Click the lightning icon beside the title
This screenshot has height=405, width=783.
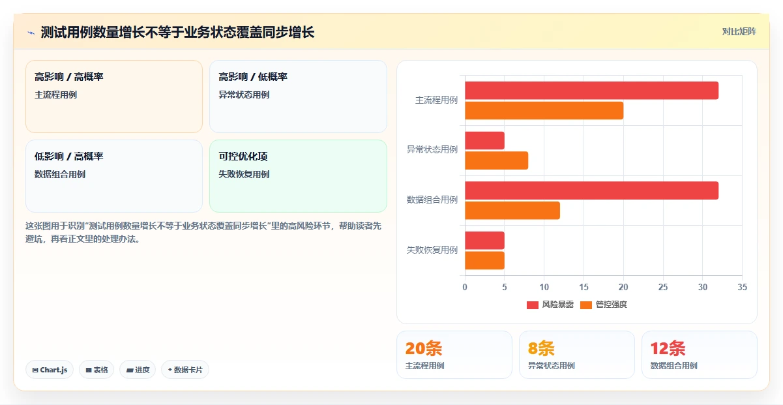[31, 33]
